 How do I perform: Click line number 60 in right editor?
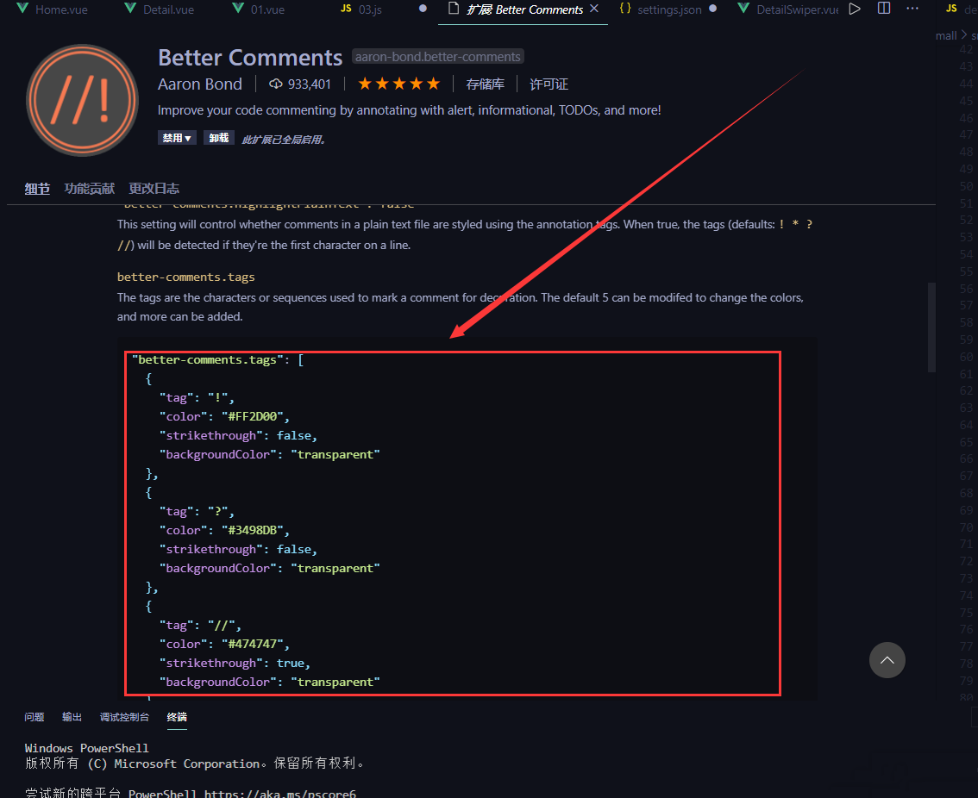[x=966, y=357]
